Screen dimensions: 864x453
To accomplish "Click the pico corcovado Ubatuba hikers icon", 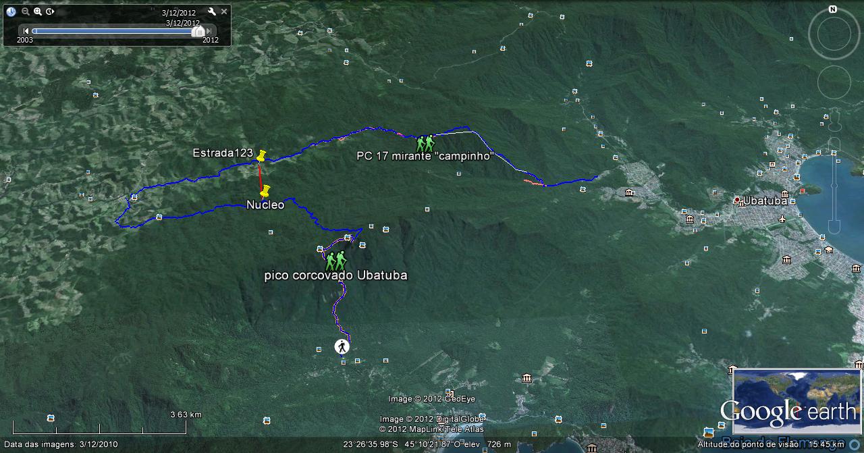I will [x=335, y=261].
